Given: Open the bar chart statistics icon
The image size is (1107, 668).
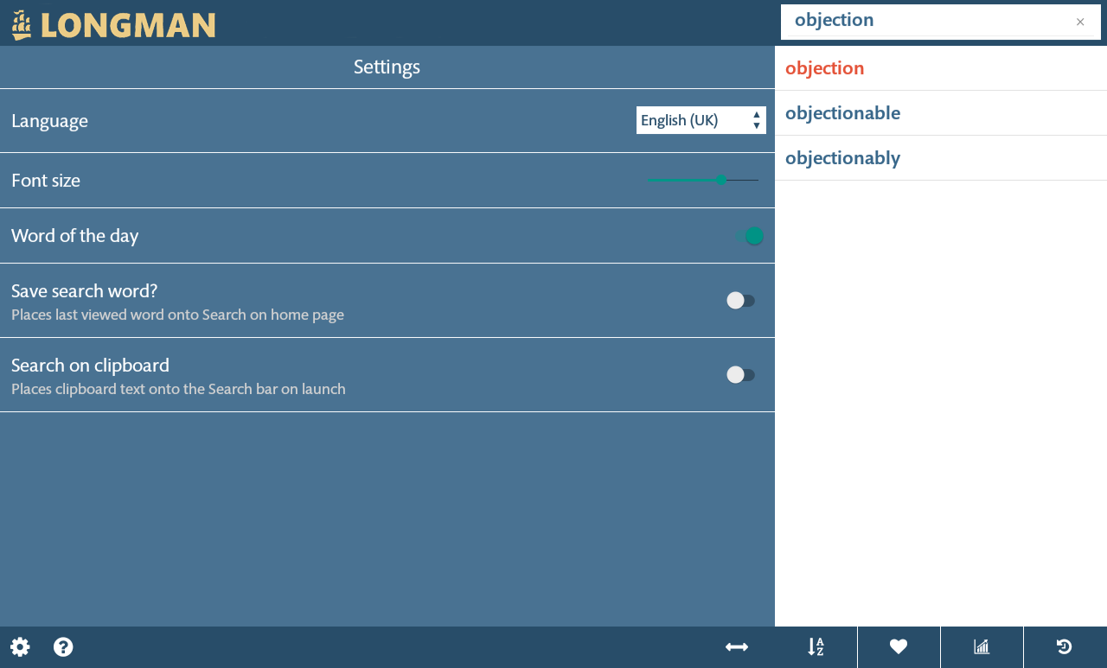Looking at the screenshot, I should point(982,647).
